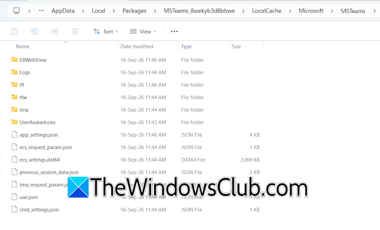
Task: Select the ecs_request_param.json file name
Action: pos(46,147)
